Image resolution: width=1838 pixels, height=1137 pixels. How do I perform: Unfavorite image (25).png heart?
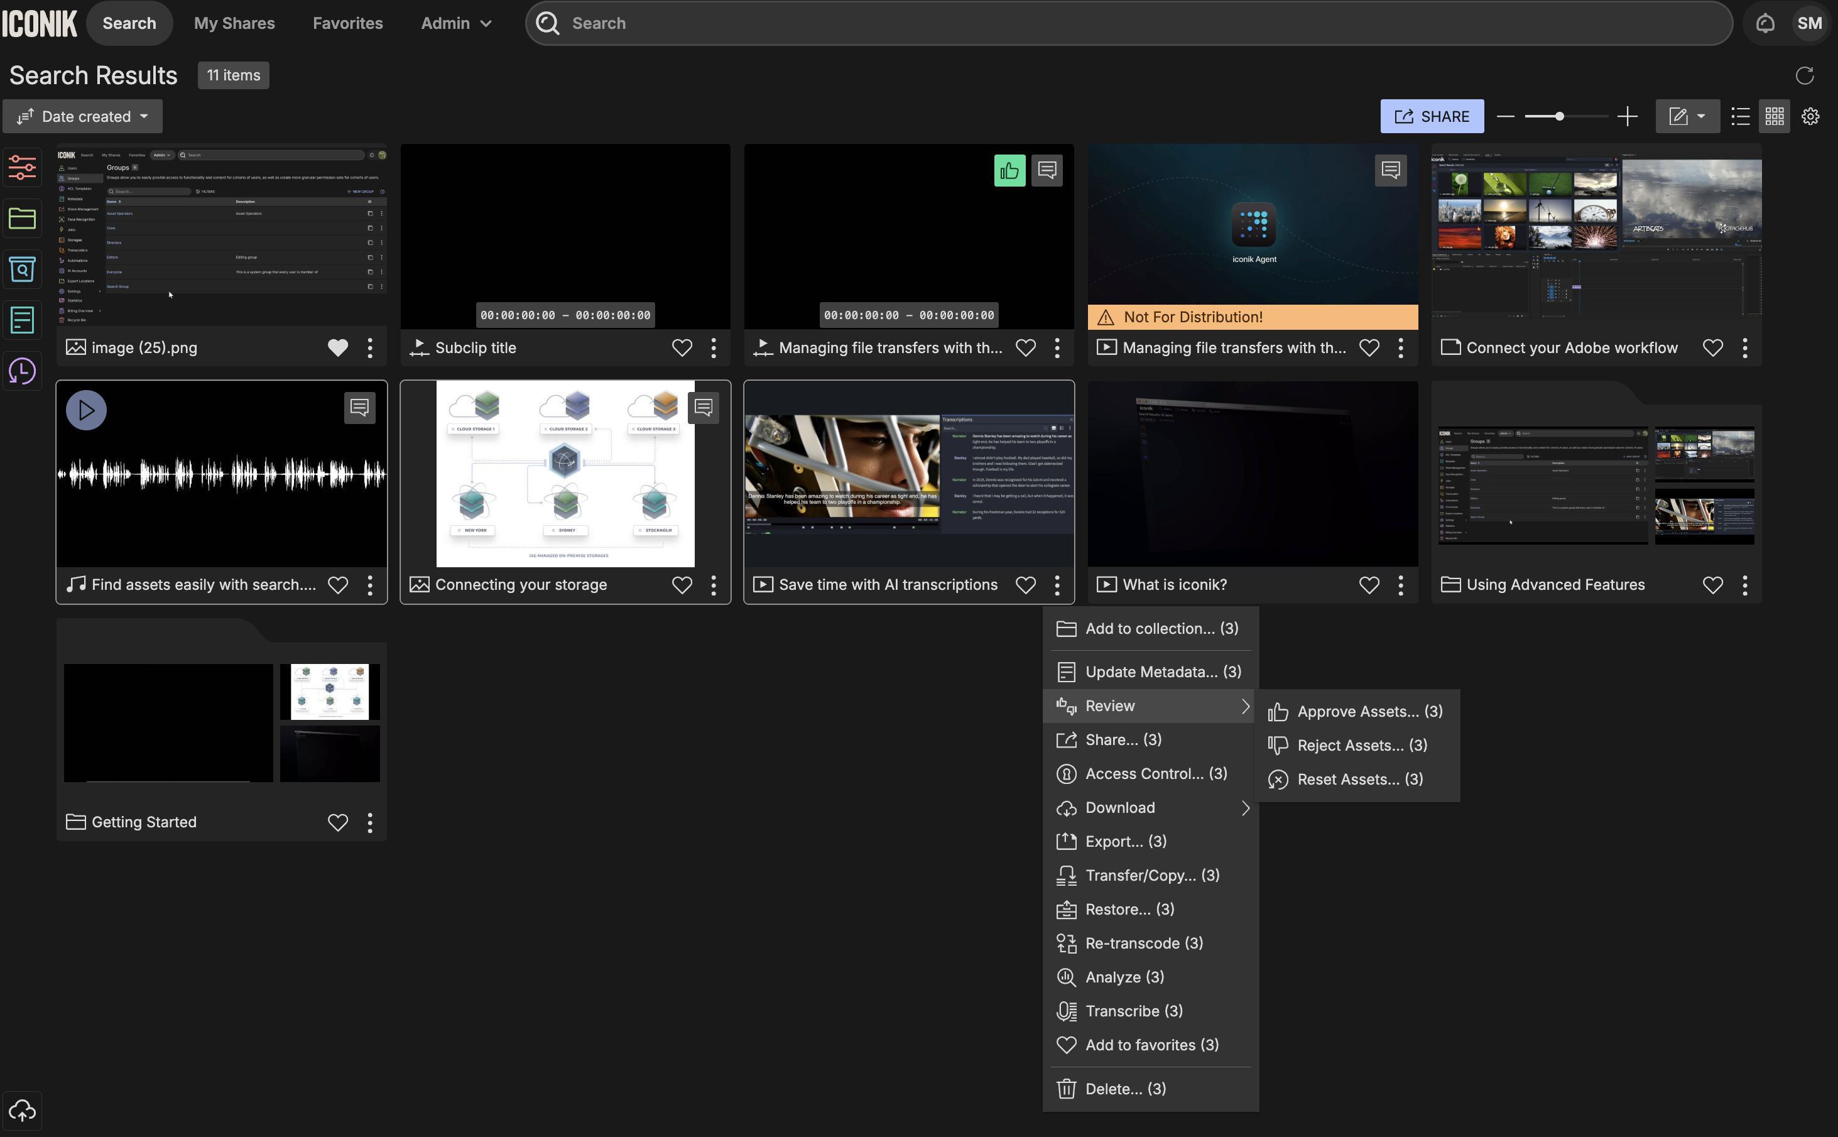coord(339,347)
